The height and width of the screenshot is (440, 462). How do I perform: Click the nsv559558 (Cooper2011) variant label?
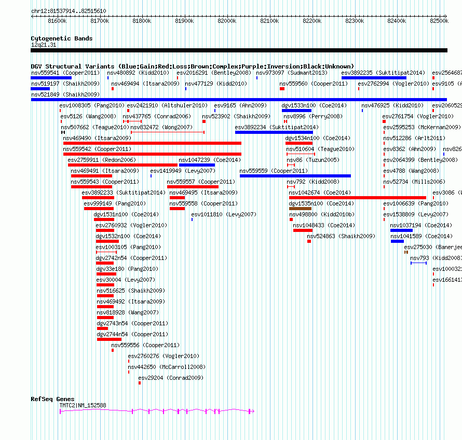[203, 203]
